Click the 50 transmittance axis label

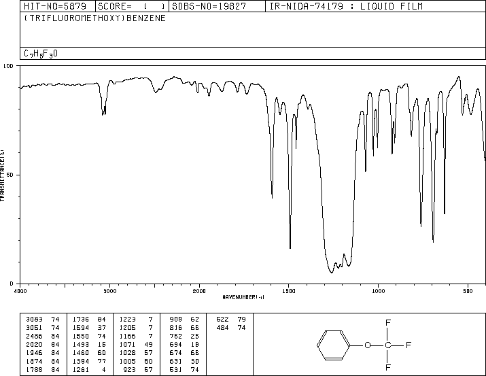pyautogui.click(x=10, y=175)
